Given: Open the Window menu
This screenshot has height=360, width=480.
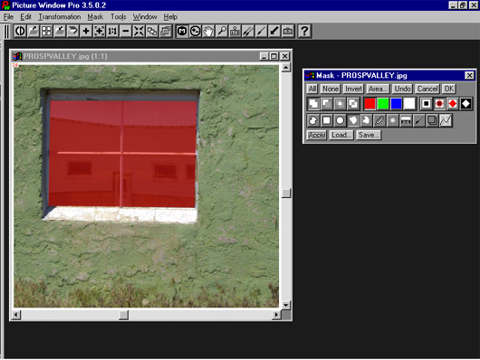Looking at the screenshot, I should pos(145,17).
